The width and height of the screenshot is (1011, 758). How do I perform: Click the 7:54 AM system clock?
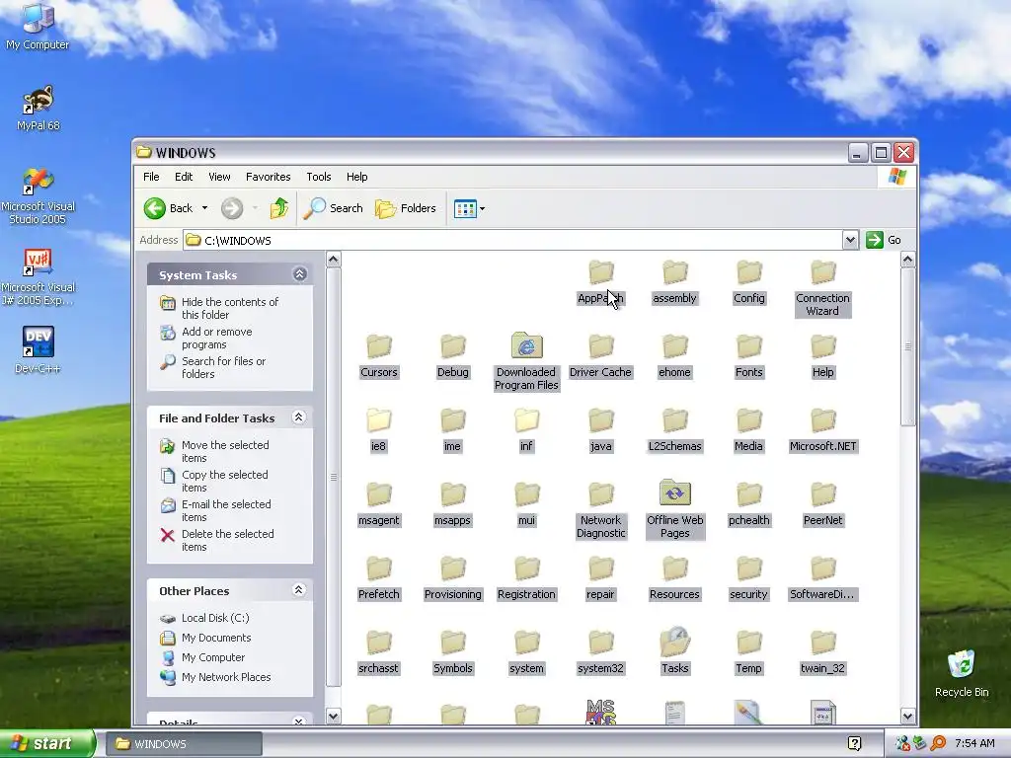(x=974, y=744)
